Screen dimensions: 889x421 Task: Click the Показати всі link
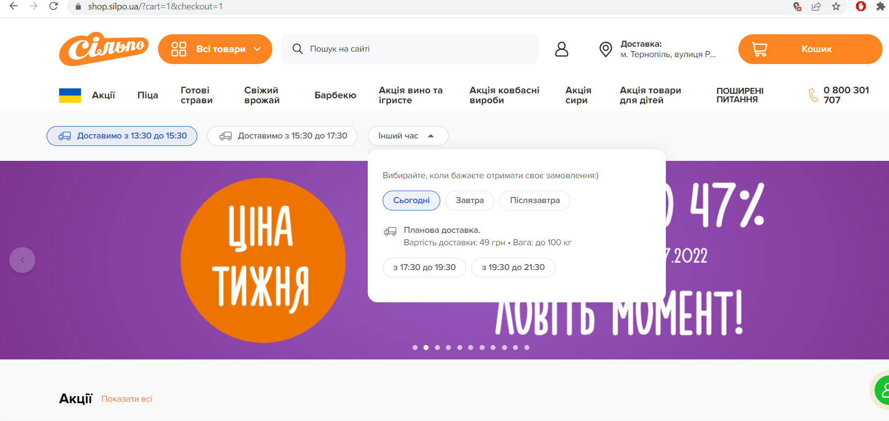(127, 399)
